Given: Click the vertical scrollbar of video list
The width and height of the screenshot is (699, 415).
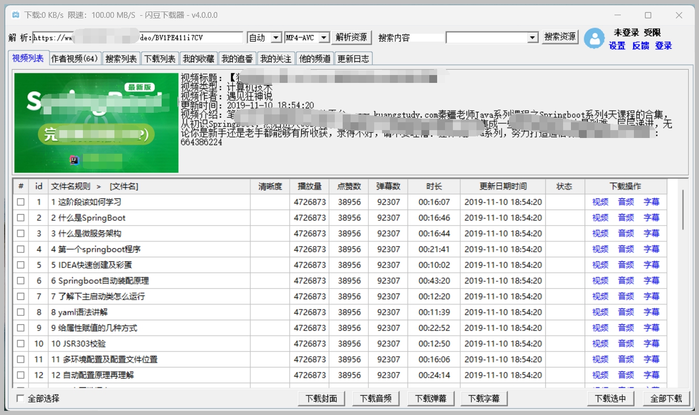Looking at the screenshot, I should [x=683, y=210].
